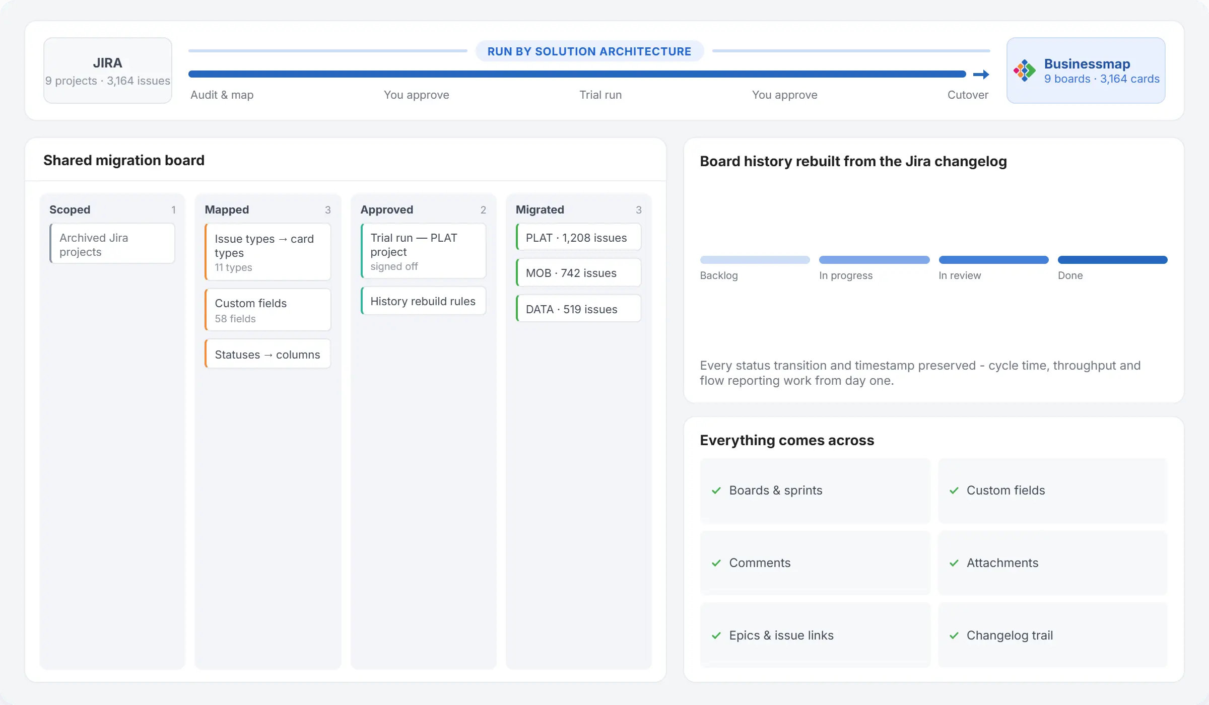Click the migration timeline progress bar
The height and width of the screenshot is (705, 1209).
(x=577, y=74)
